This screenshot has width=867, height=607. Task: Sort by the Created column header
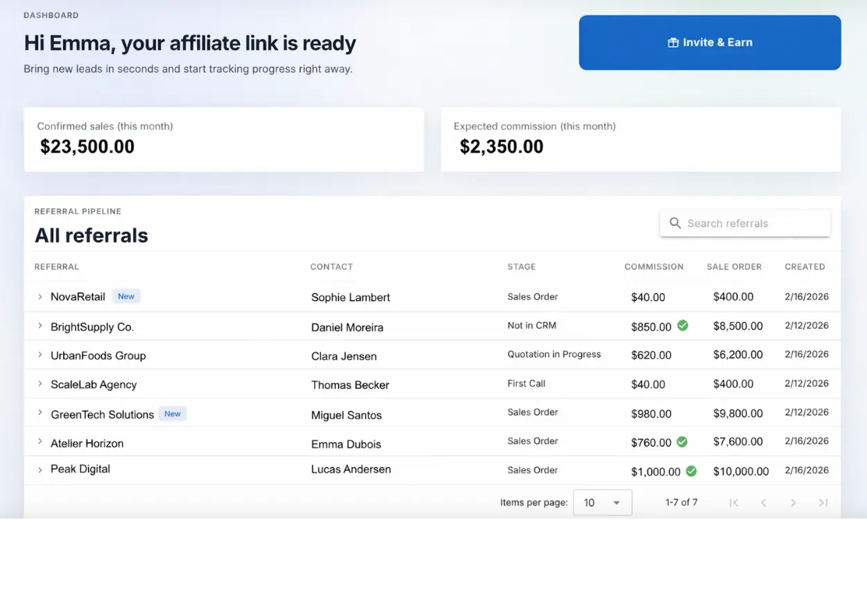click(x=805, y=267)
